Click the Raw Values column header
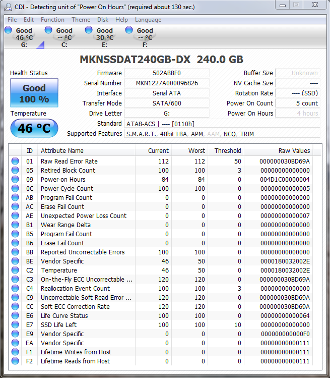Image resolution: width=330 pixels, height=378 pixels. (x=294, y=151)
